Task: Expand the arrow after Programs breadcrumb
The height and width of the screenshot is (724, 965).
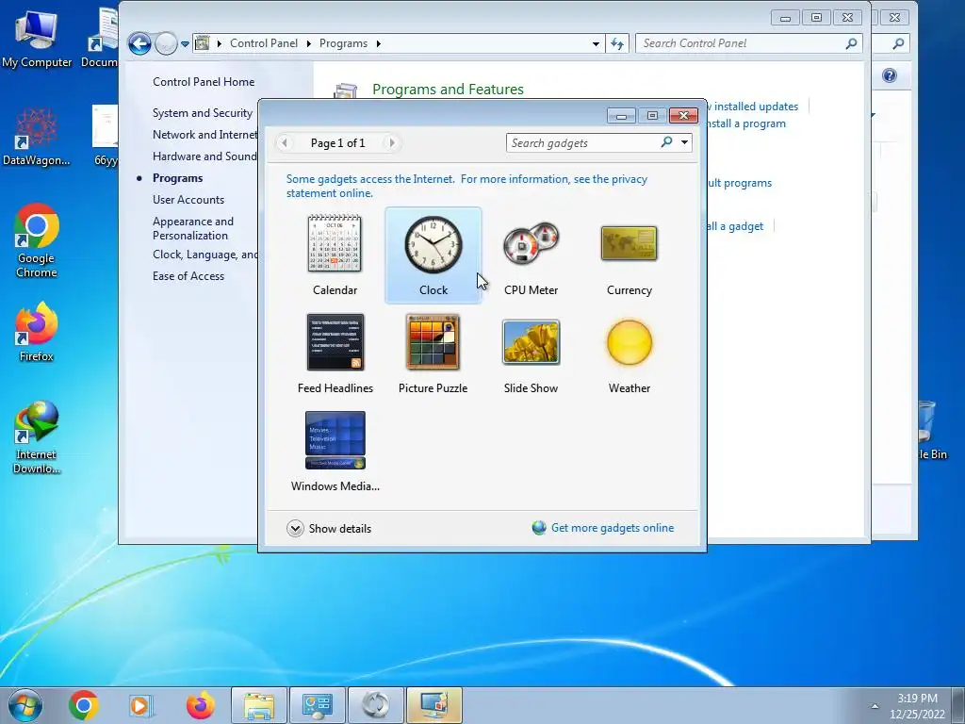Action: tap(379, 43)
